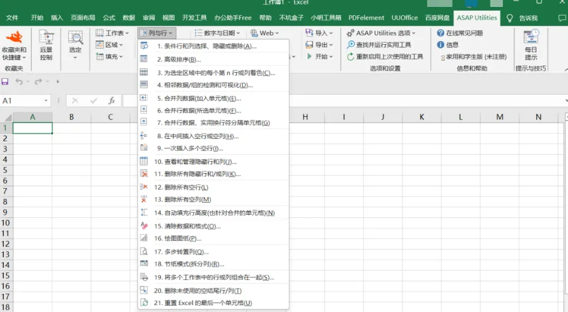
Task: Choose menu item 2 Advanced Sorting
Action: pos(179,59)
